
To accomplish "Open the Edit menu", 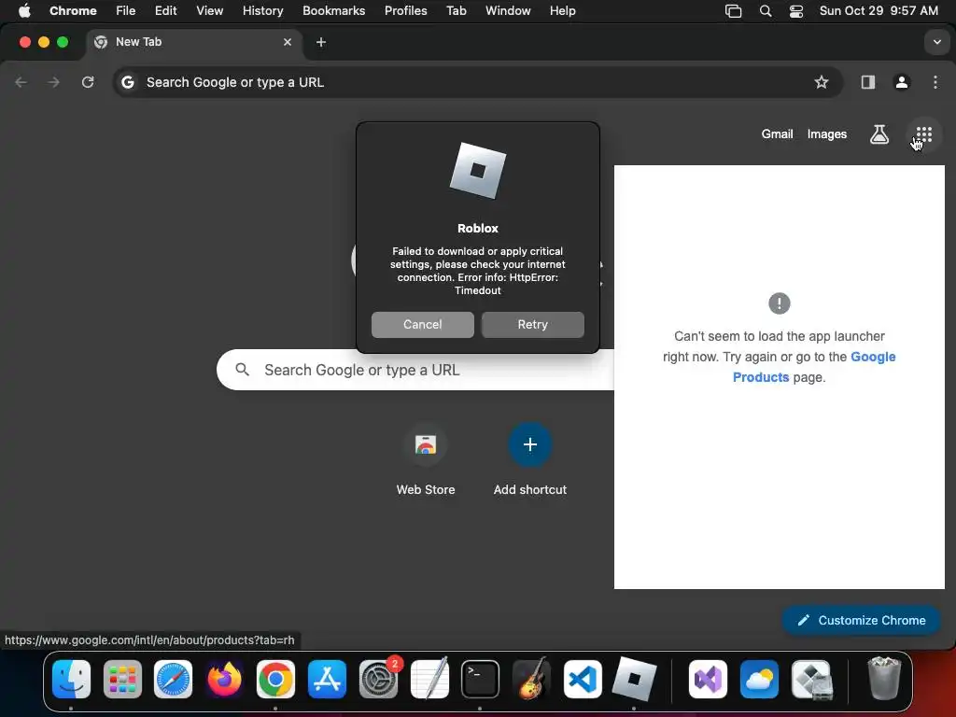I will (165, 10).
